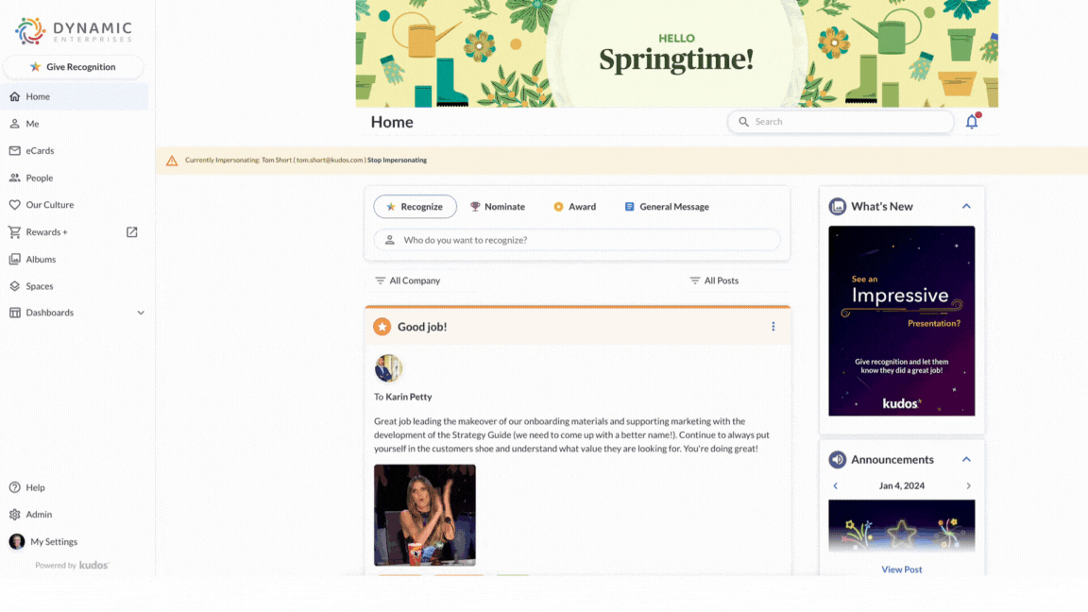Open the Good job post options menu
This screenshot has height=612, width=1088.
(773, 326)
